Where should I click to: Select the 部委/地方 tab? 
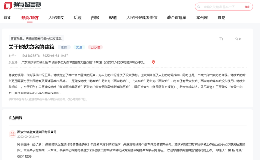(30, 18)
